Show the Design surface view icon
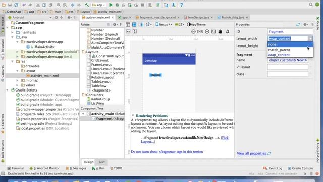Screen dimensions: 323x182 pyautogui.click(x=128, y=24)
